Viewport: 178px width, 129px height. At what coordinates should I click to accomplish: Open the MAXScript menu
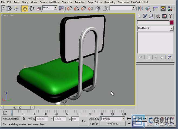(136, 2)
